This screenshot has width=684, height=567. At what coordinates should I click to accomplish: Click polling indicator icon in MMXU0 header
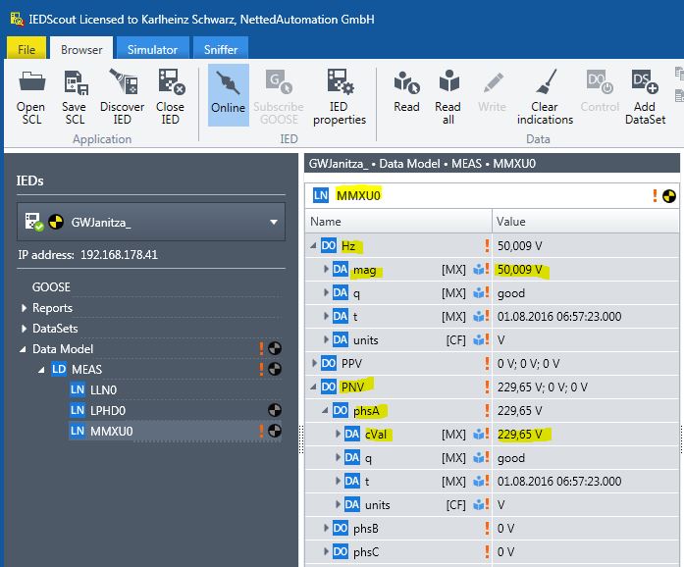[669, 196]
